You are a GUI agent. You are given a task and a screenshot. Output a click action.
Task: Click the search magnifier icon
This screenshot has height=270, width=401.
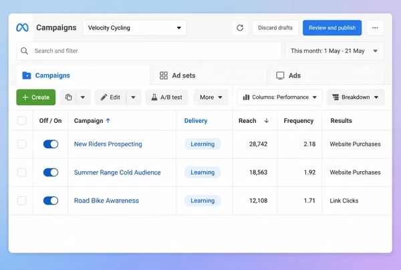pyautogui.click(x=24, y=51)
